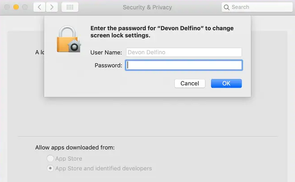Image resolution: width=295 pixels, height=182 pixels.
Task: Focus the Password input field
Action: click(184, 65)
